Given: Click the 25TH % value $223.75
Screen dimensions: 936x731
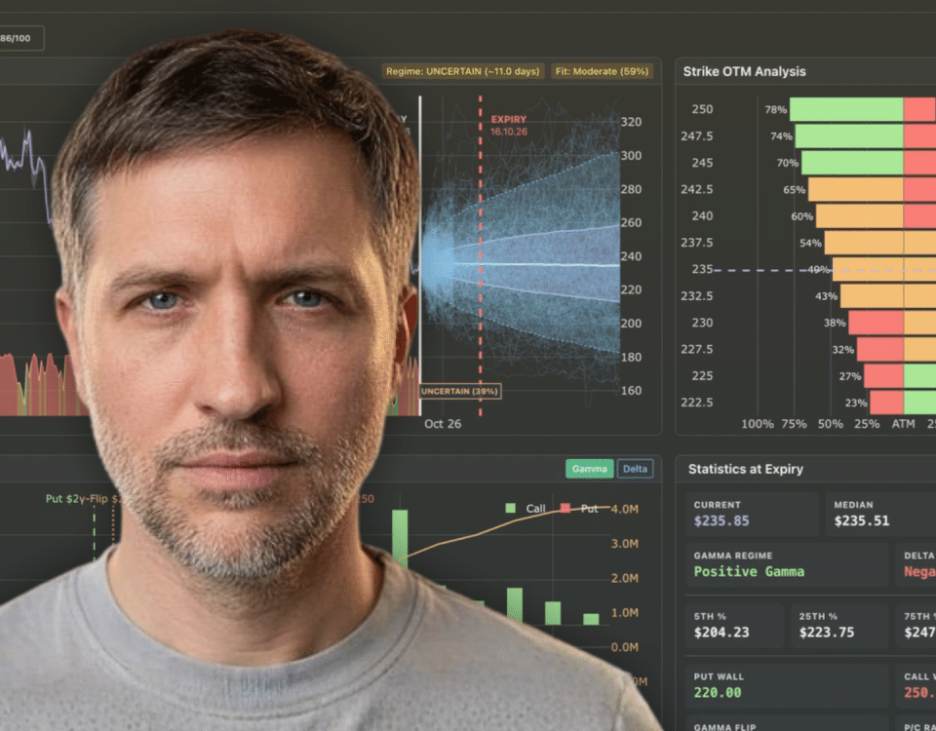Looking at the screenshot, I should point(827,633).
